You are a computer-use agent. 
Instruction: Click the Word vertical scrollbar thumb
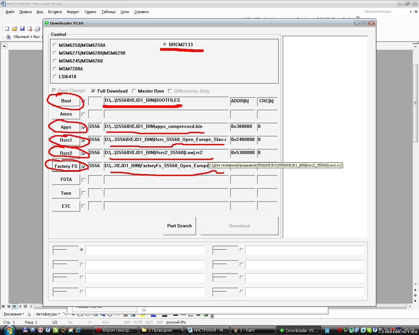416,103
